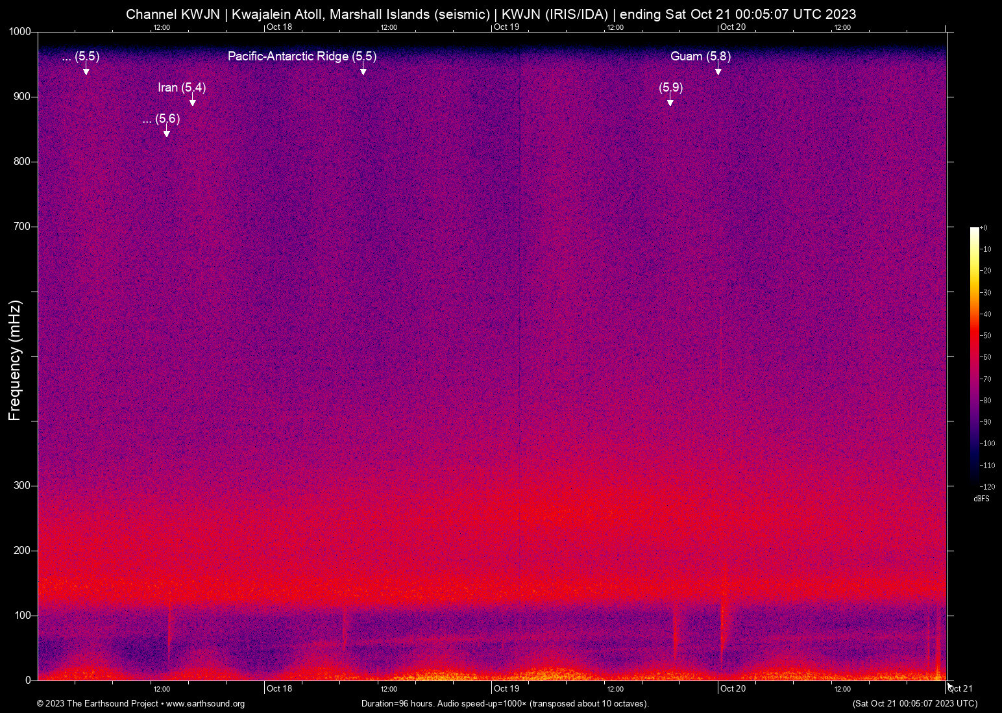Select the arrow marker below "... (5.5)"
This screenshot has width=1002, height=713.
coord(86,69)
